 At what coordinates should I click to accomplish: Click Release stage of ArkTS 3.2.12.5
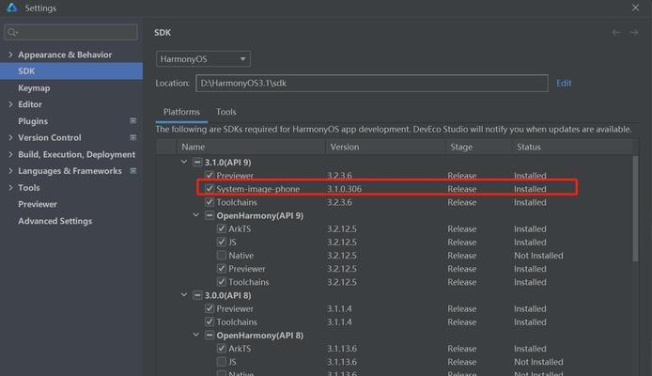[x=462, y=228]
